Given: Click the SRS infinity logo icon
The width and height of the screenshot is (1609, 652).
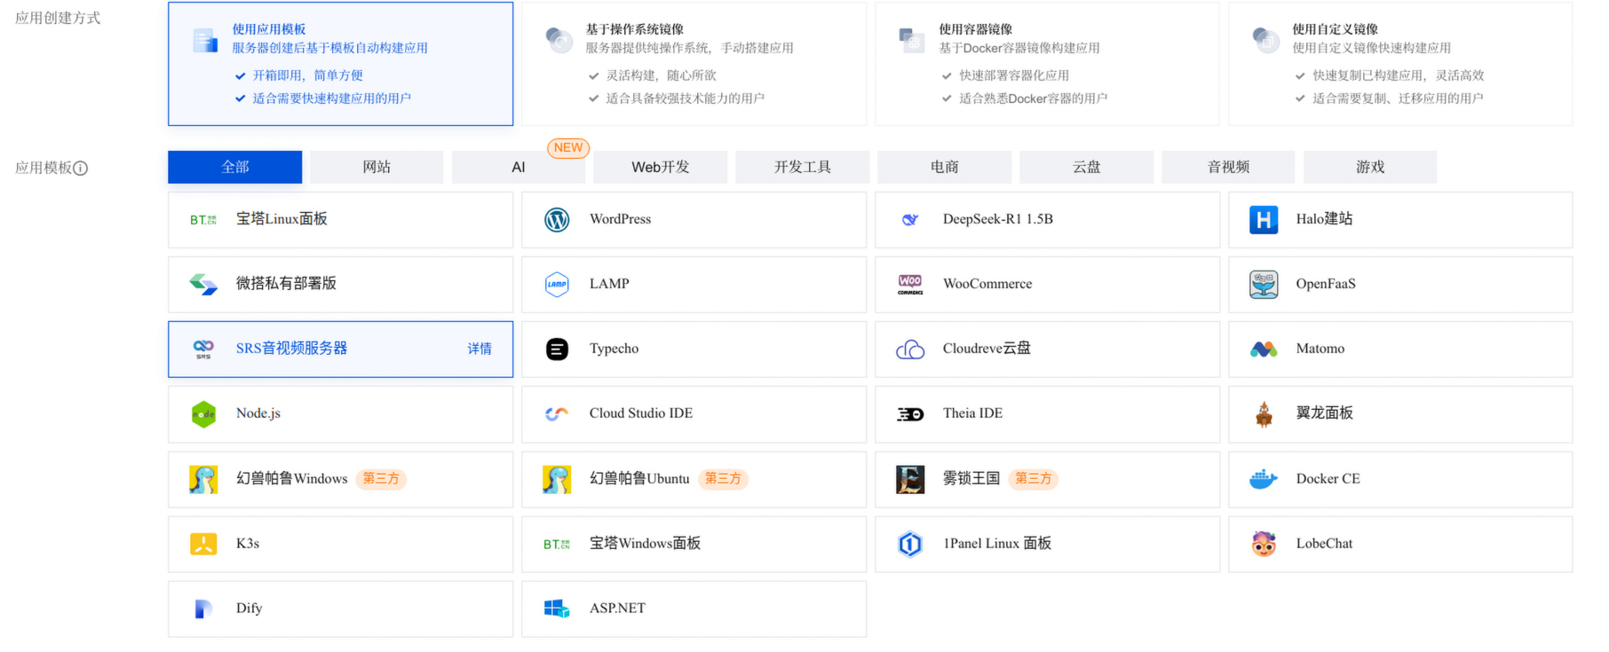Looking at the screenshot, I should click(203, 349).
